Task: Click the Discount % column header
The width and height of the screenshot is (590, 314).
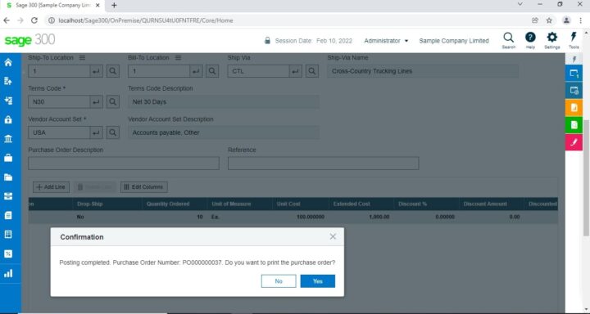Action: pyautogui.click(x=426, y=204)
